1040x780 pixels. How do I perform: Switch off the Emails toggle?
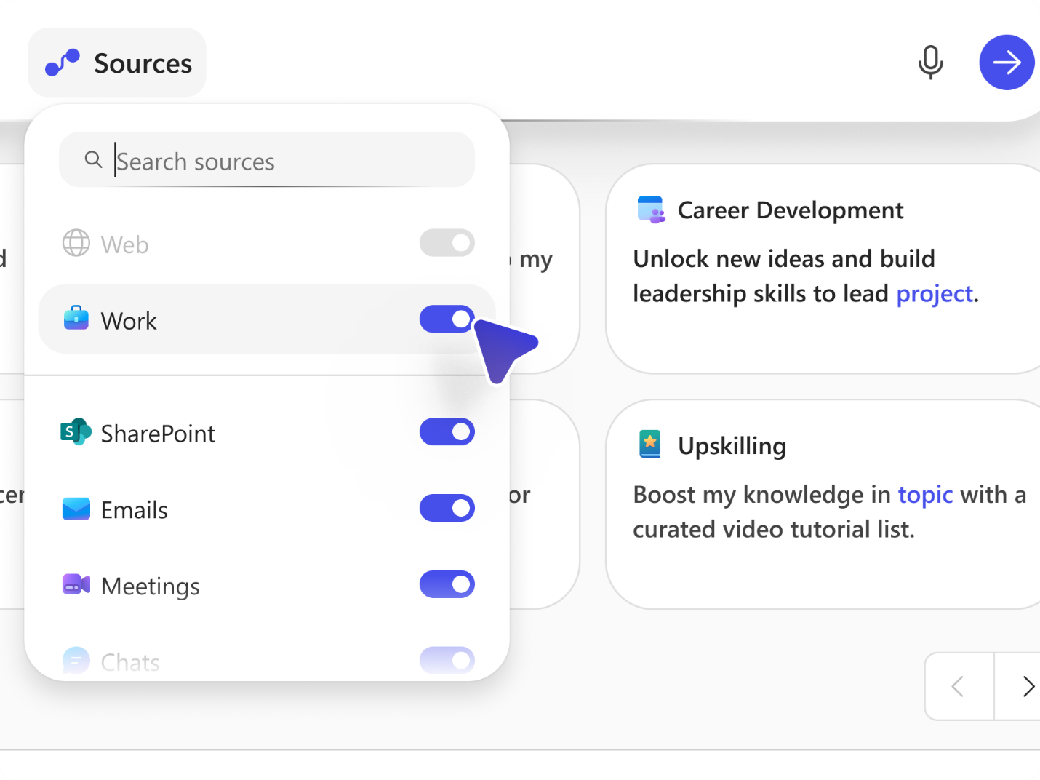(447, 508)
